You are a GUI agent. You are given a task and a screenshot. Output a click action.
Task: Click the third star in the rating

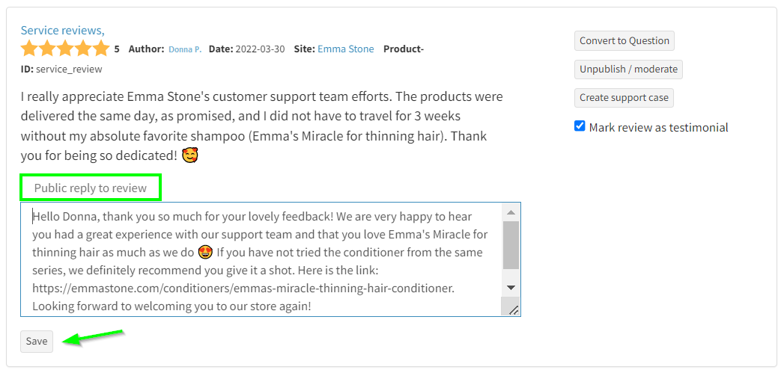65,49
